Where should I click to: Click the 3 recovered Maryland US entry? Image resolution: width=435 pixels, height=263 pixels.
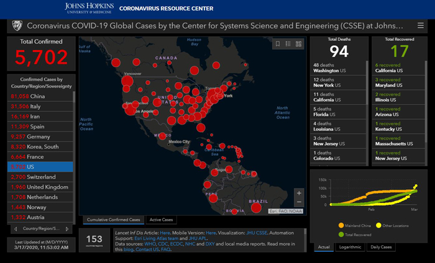398,82
